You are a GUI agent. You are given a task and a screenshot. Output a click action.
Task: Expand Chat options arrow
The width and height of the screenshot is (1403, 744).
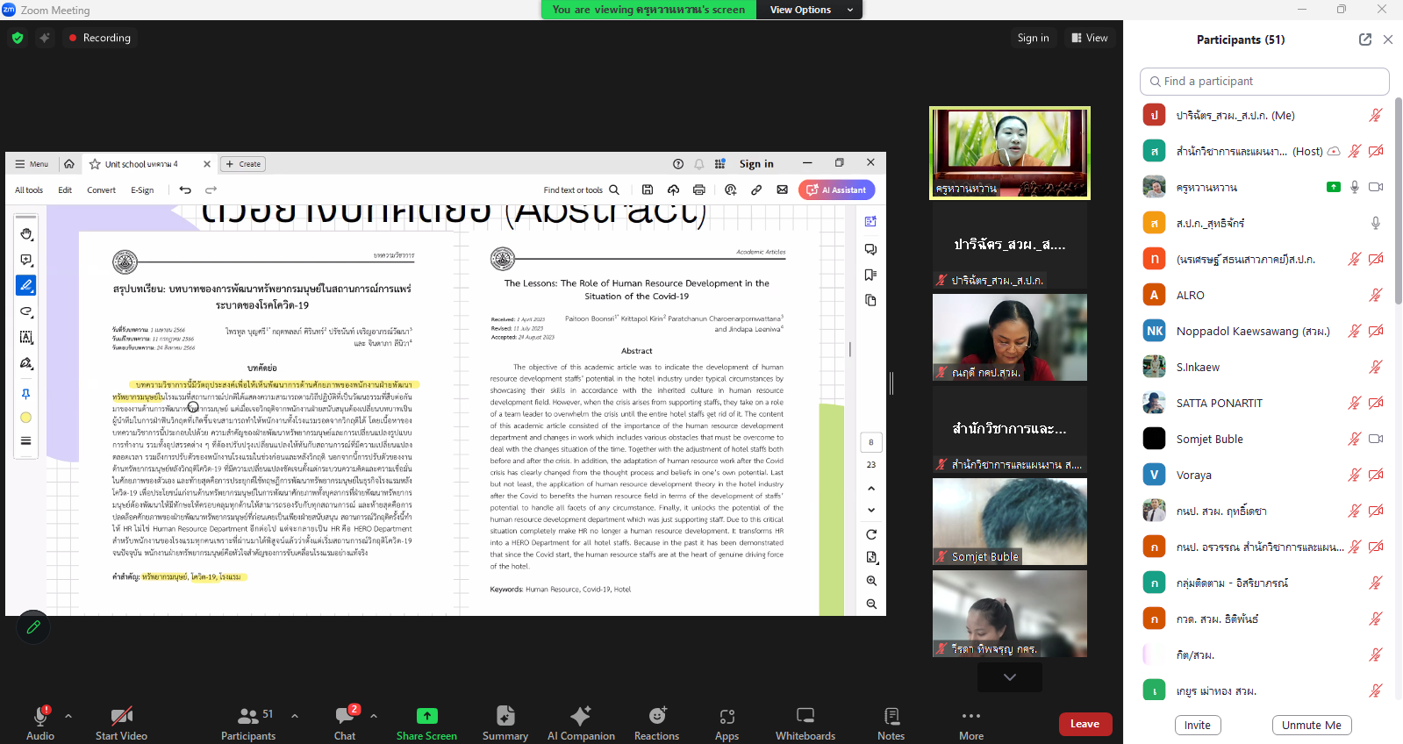click(374, 716)
